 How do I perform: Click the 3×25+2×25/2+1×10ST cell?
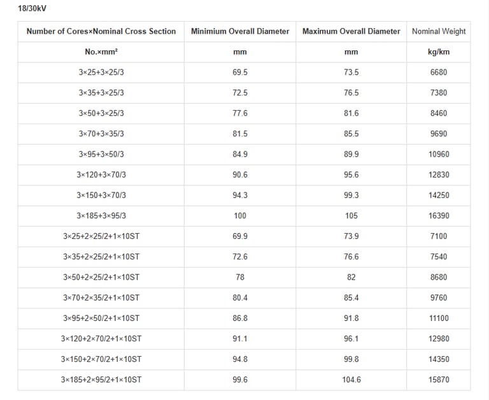coord(101,236)
